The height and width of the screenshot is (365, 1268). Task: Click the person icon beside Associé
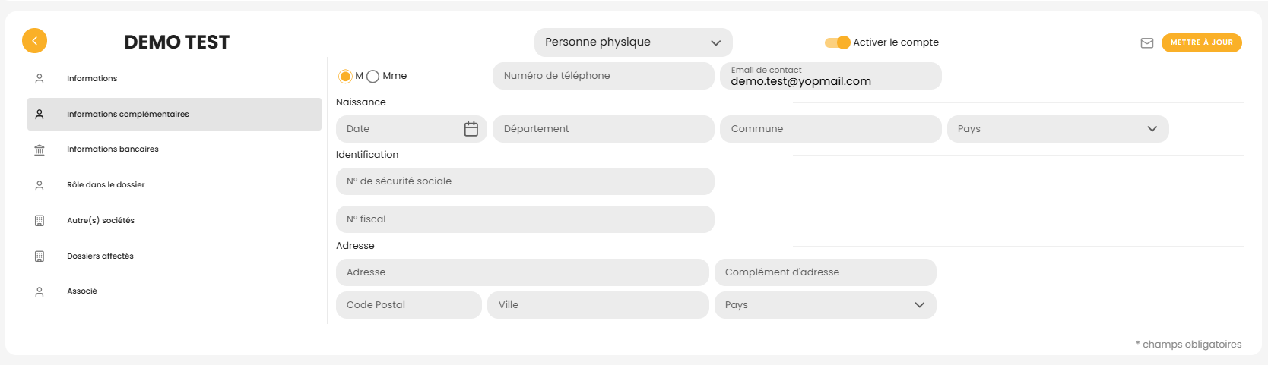(40, 291)
